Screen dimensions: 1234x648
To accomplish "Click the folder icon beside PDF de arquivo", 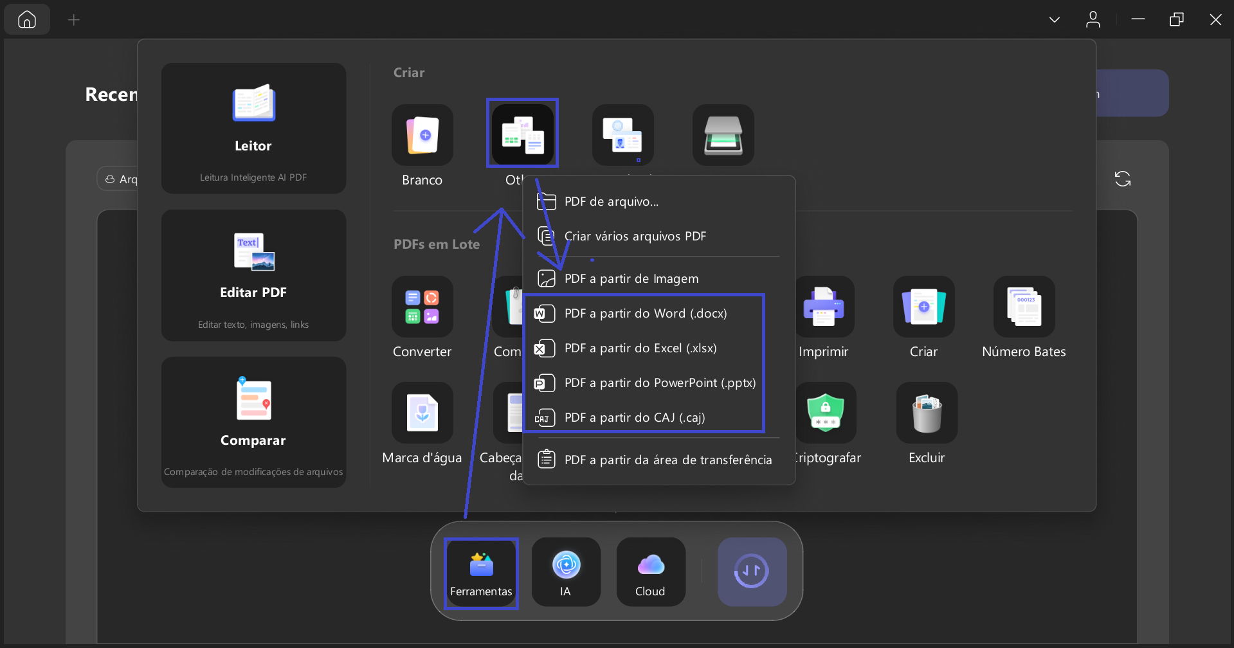I will pyautogui.click(x=547, y=201).
